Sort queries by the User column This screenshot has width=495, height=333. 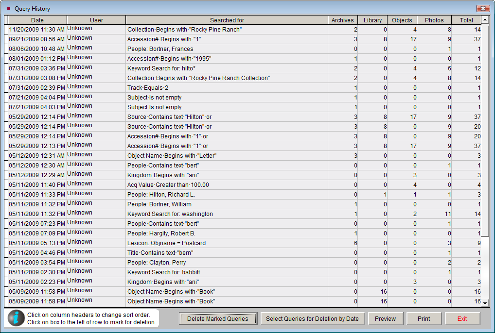click(96, 20)
